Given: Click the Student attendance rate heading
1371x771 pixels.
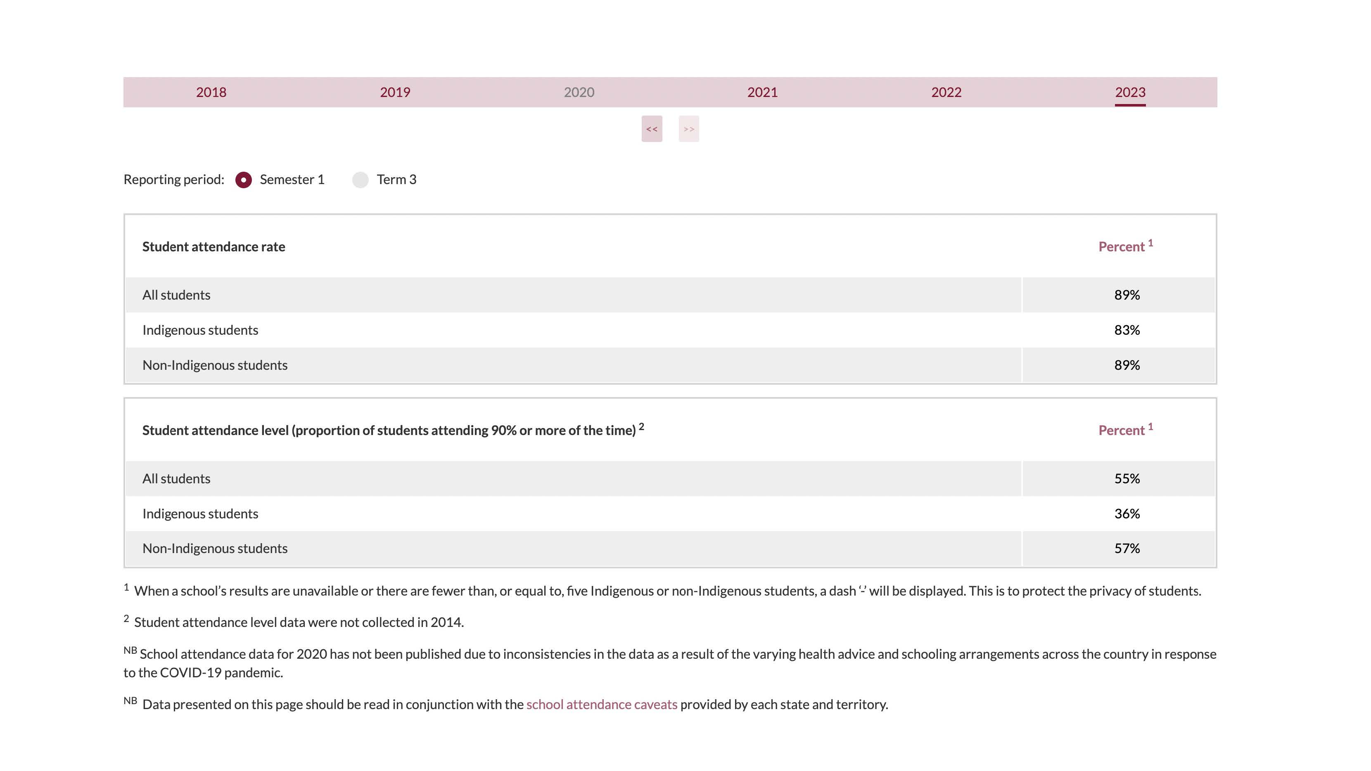Looking at the screenshot, I should tap(213, 247).
